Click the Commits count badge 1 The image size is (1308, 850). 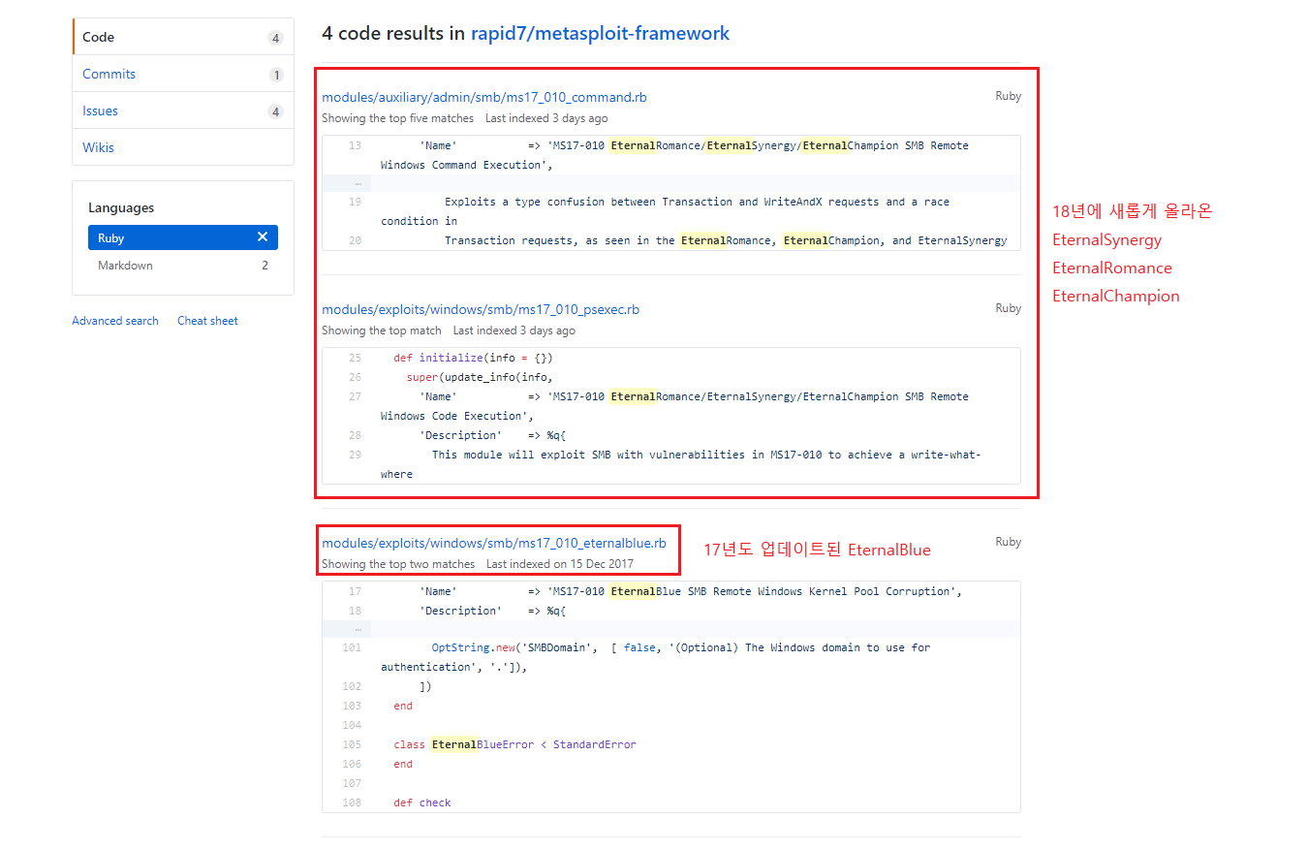click(x=276, y=75)
